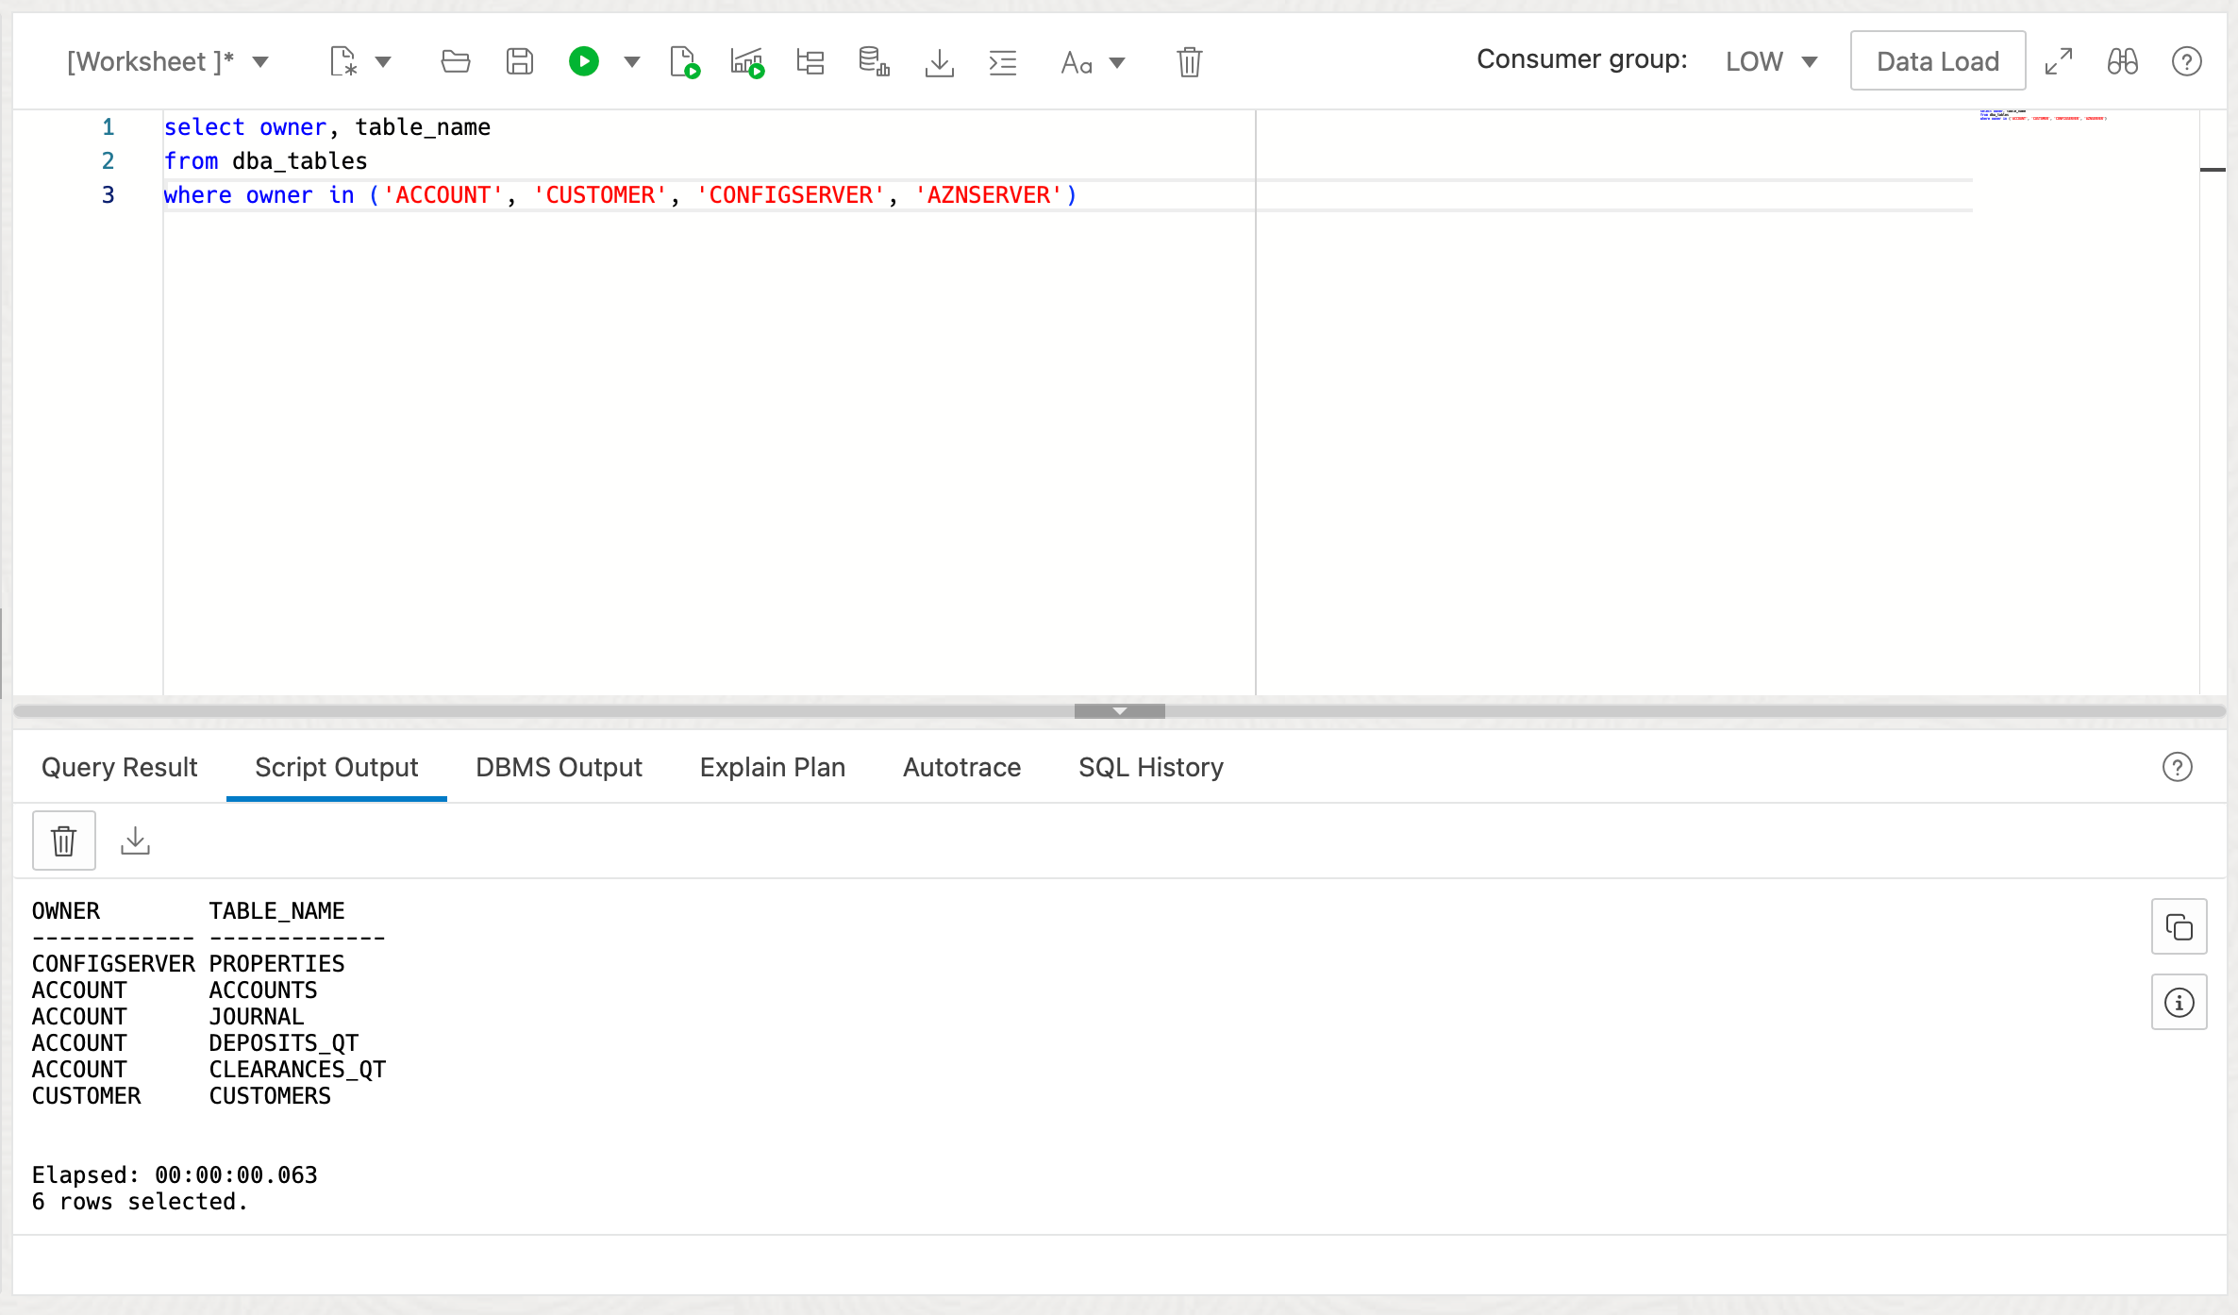The width and height of the screenshot is (2238, 1315).
Task: Switch to the Query Result tab
Action: [x=119, y=767]
